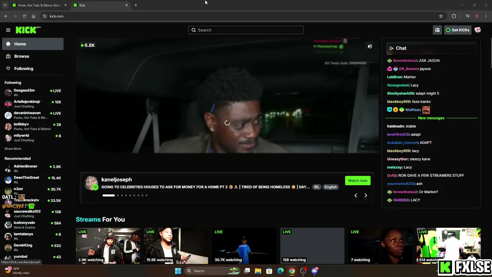Open the stream thumbnail with 156 watching
This screenshot has width=492, height=277.
pyautogui.click(x=312, y=246)
